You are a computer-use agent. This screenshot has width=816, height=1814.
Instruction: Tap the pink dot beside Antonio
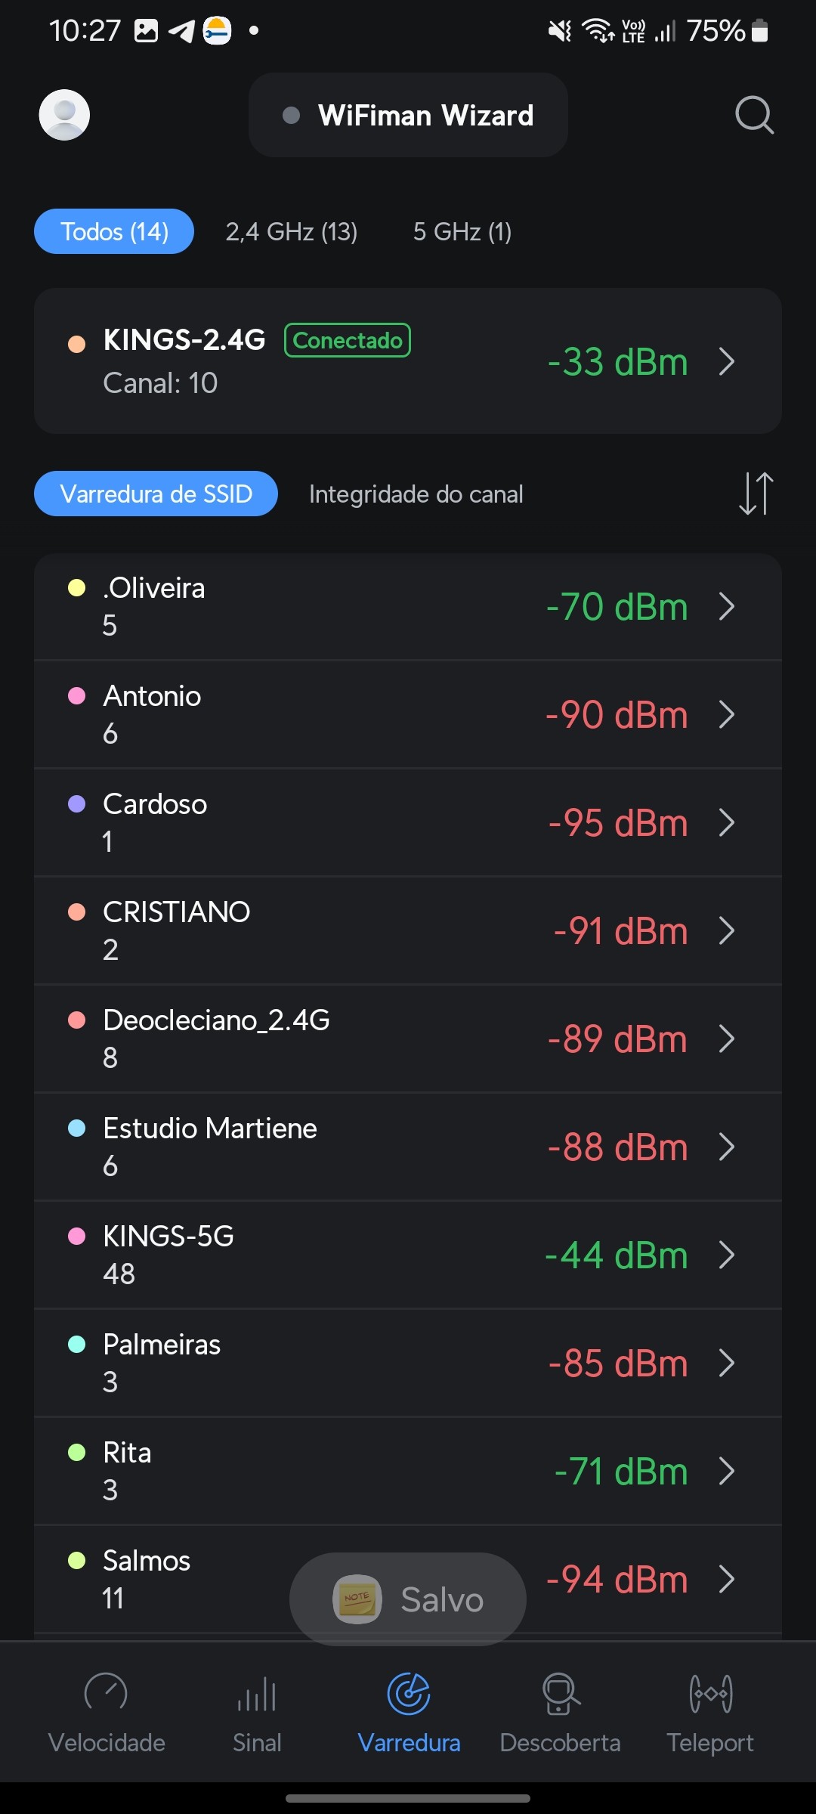point(76,695)
